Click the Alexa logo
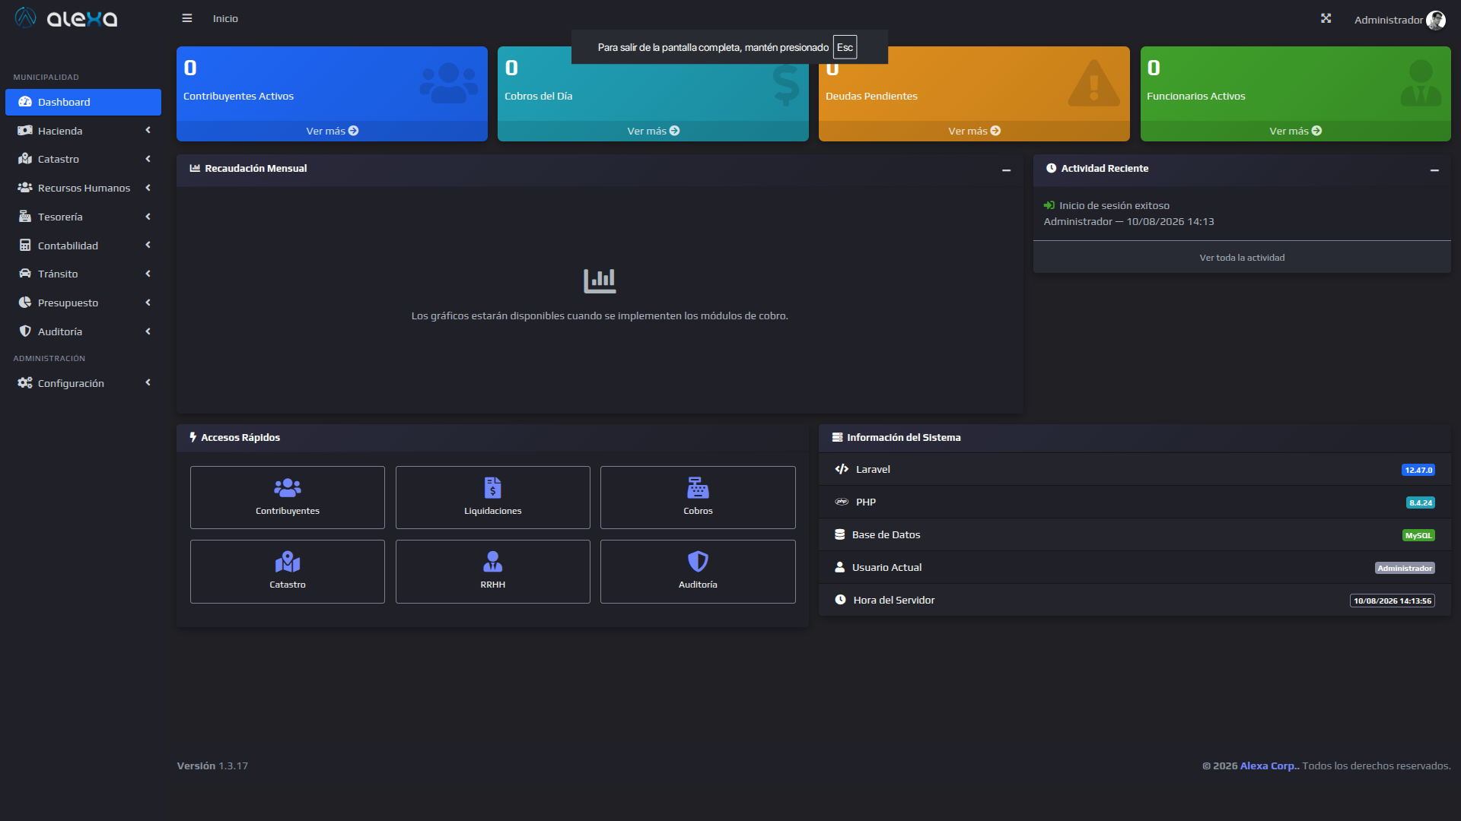This screenshot has height=821, width=1461. [x=67, y=18]
